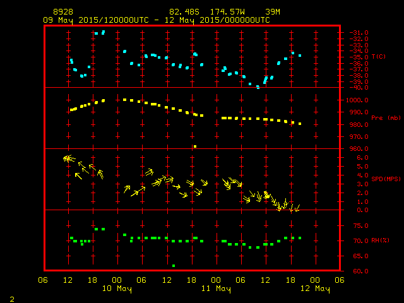The image size is (404, 303).
Task: Click the "Pre (mb)" pressure axis label
Action: tap(386, 118)
